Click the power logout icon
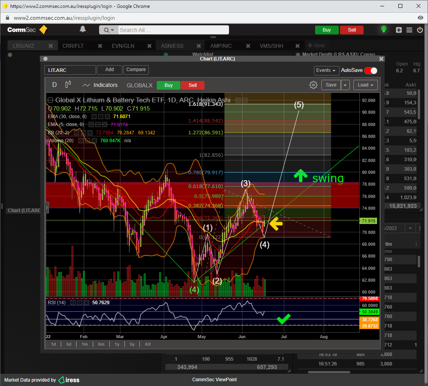This screenshot has height=386, width=428. click(420, 30)
